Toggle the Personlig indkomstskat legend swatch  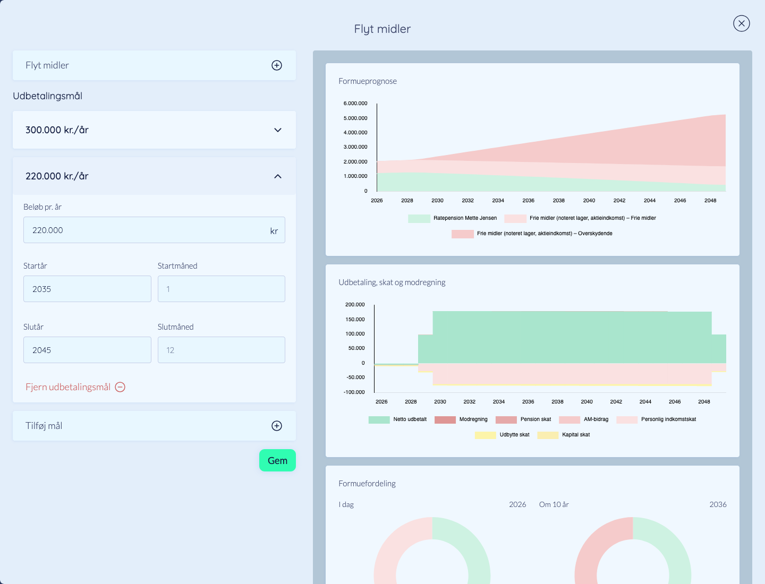tap(627, 419)
